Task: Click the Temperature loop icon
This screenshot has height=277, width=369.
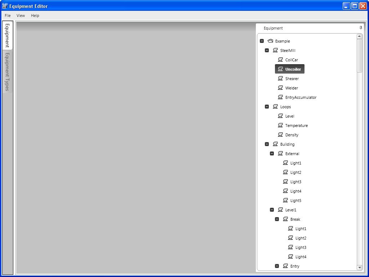Action: point(281,125)
